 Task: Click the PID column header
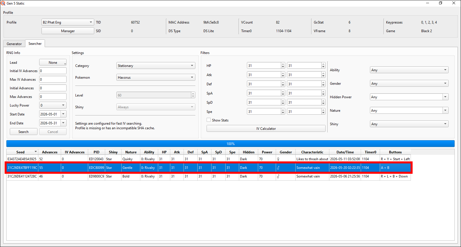click(x=97, y=152)
